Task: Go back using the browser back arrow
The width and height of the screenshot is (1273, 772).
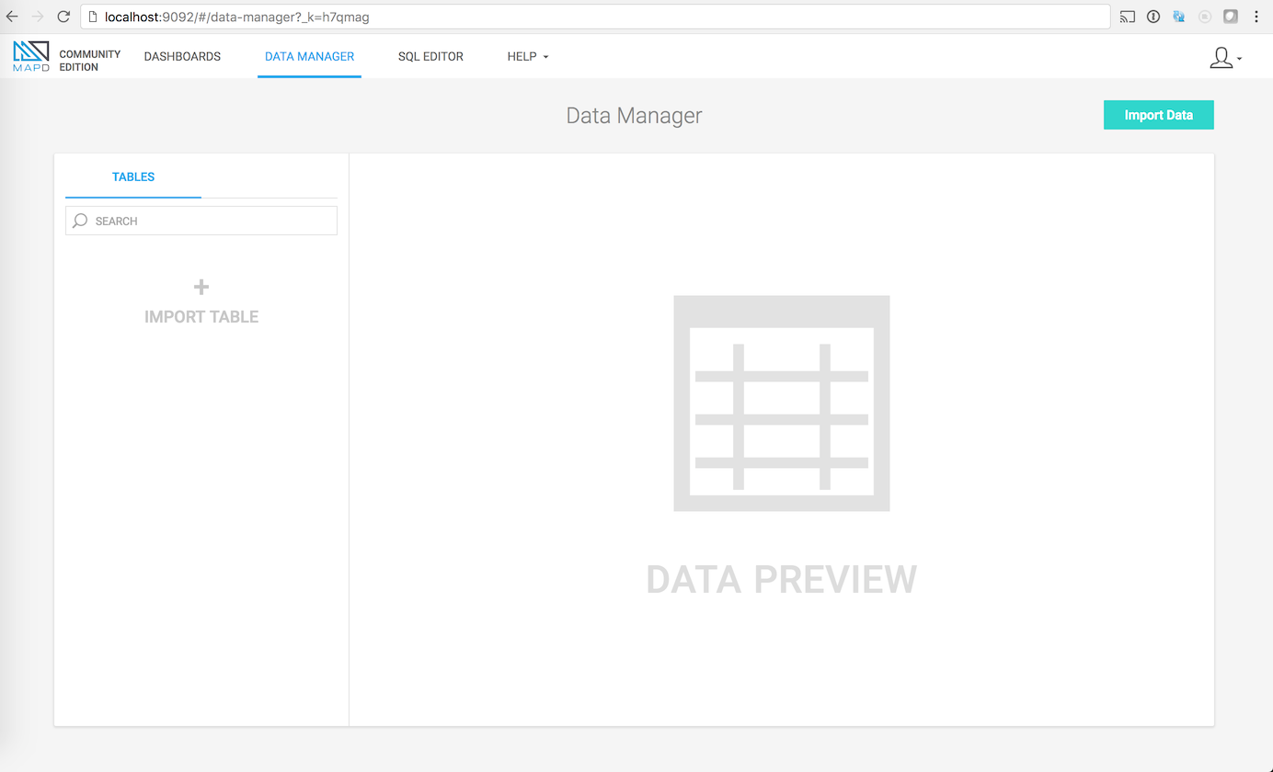Action: (x=12, y=17)
